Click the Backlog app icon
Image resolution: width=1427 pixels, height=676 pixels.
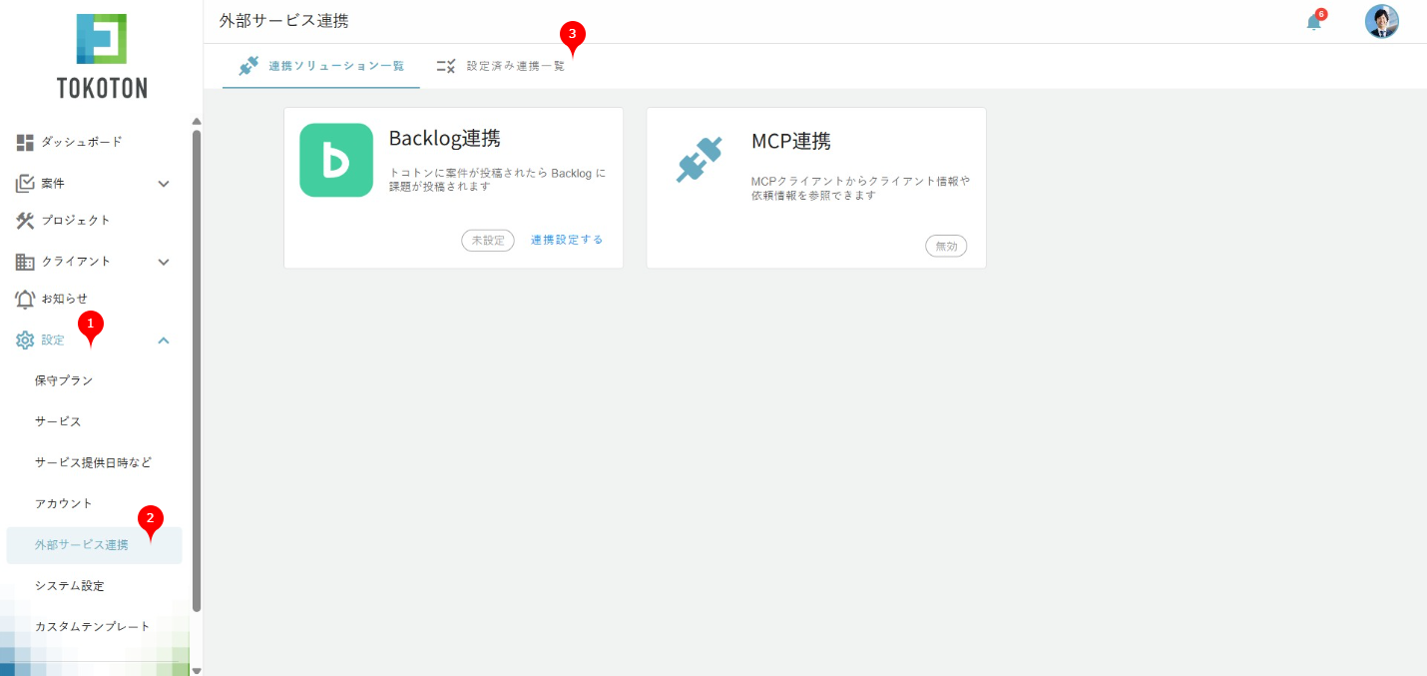tap(336, 160)
